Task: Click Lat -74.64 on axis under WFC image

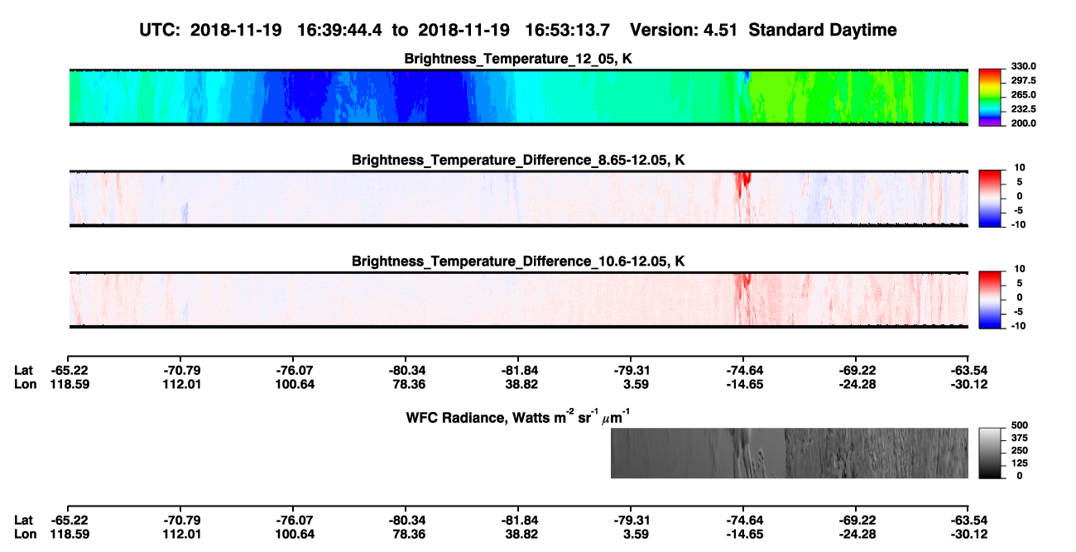Action: pos(743,521)
